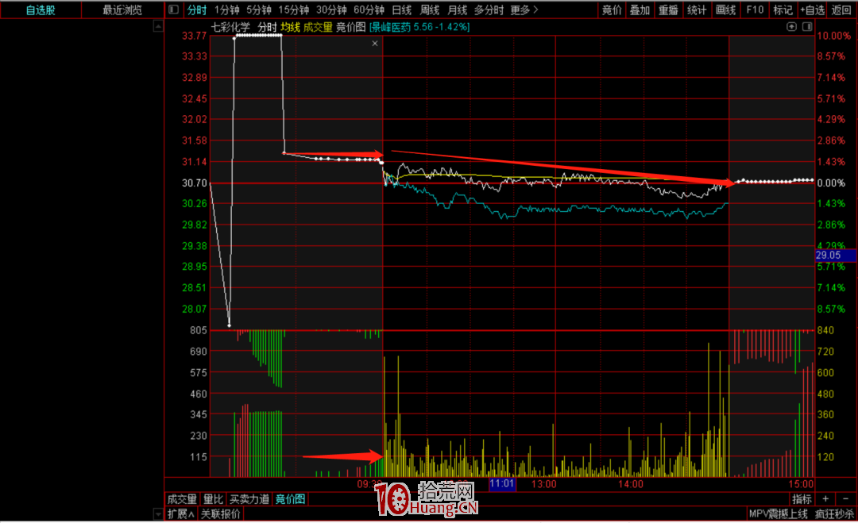This screenshot has width=858, height=523.
Task: Select the 成交量 indicator tab at bottom
Action: [182, 499]
